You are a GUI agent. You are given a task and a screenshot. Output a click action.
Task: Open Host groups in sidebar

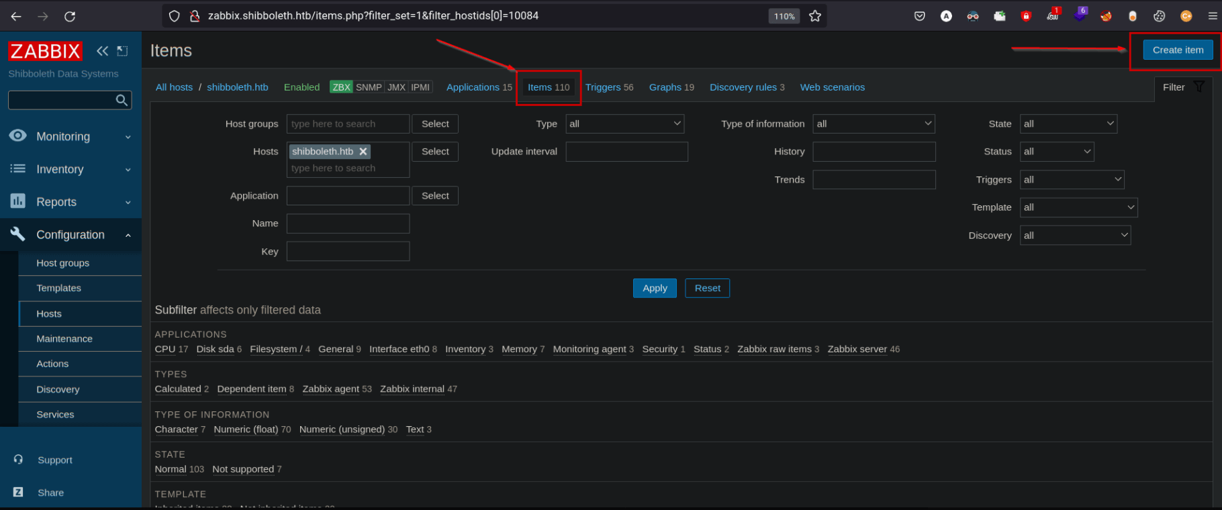pos(80,263)
